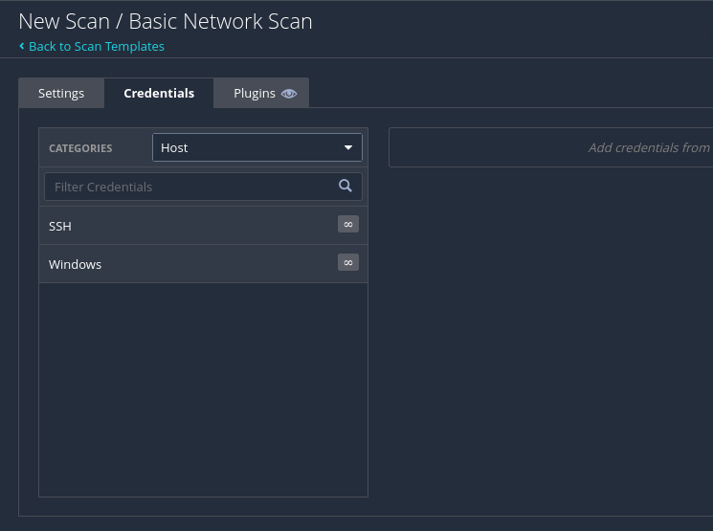Viewport: 713px width, 531px height.
Task: Click the CATEGORIES label
Action: point(80,148)
